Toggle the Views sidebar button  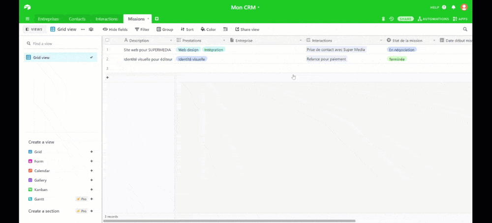pyautogui.click(x=34, y=29)
